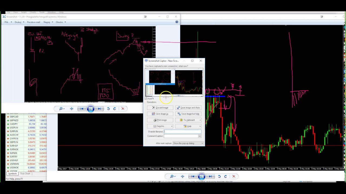Rotate clockwise in lower viewer toolbar
346x194 pixels.
pyautogui.click(x=225, y=176)
